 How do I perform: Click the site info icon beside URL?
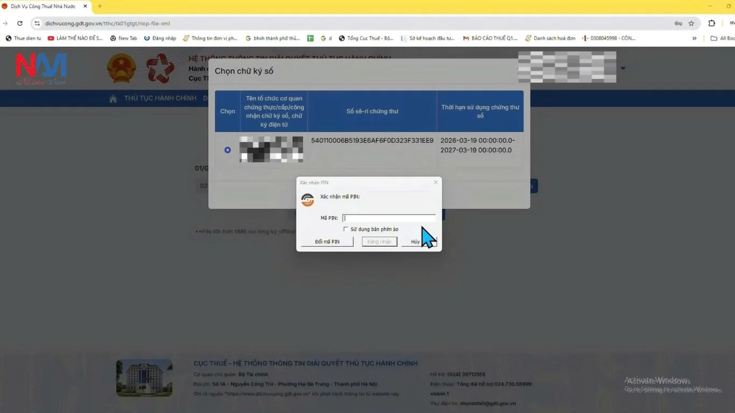coord(37,24)
